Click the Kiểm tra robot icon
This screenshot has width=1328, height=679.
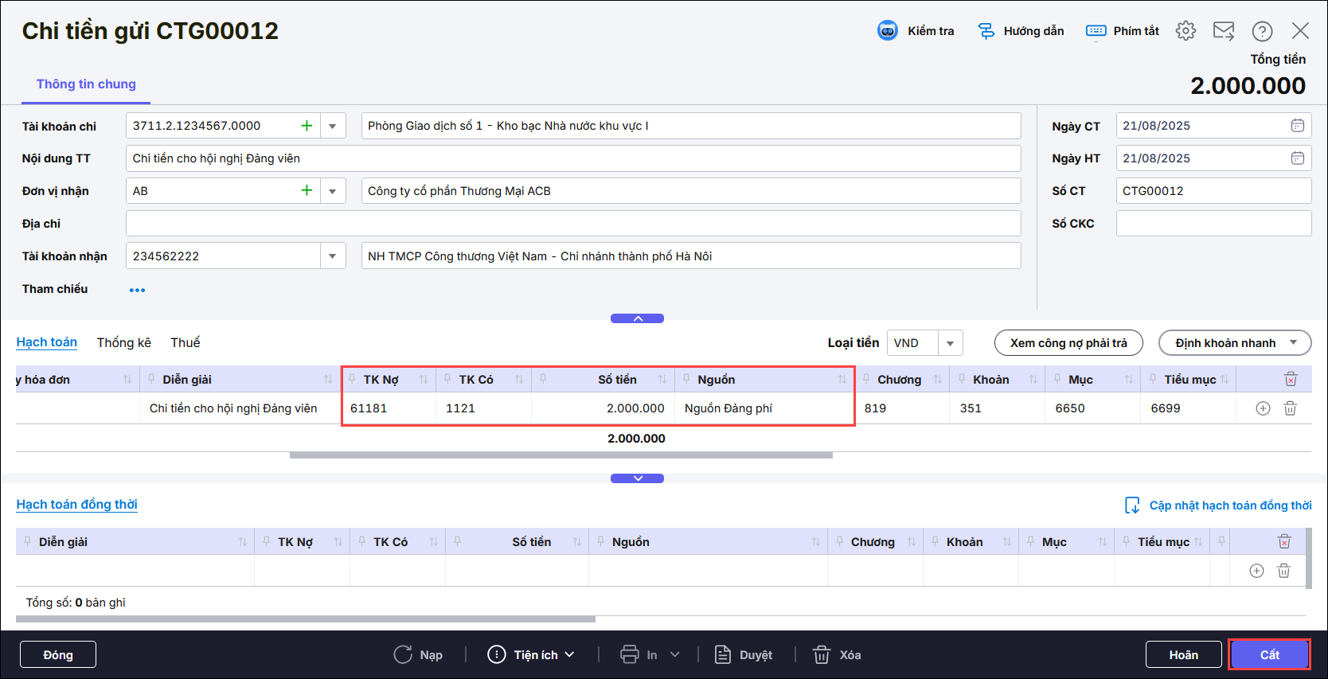887,31
